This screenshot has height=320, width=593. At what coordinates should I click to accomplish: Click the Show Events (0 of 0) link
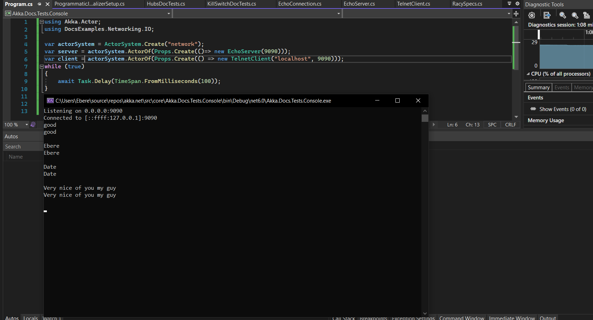tap(563, 109)
